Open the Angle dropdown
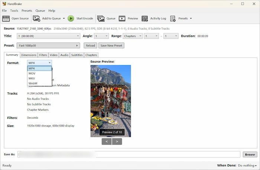260x170 pixels. coord(101,36)
